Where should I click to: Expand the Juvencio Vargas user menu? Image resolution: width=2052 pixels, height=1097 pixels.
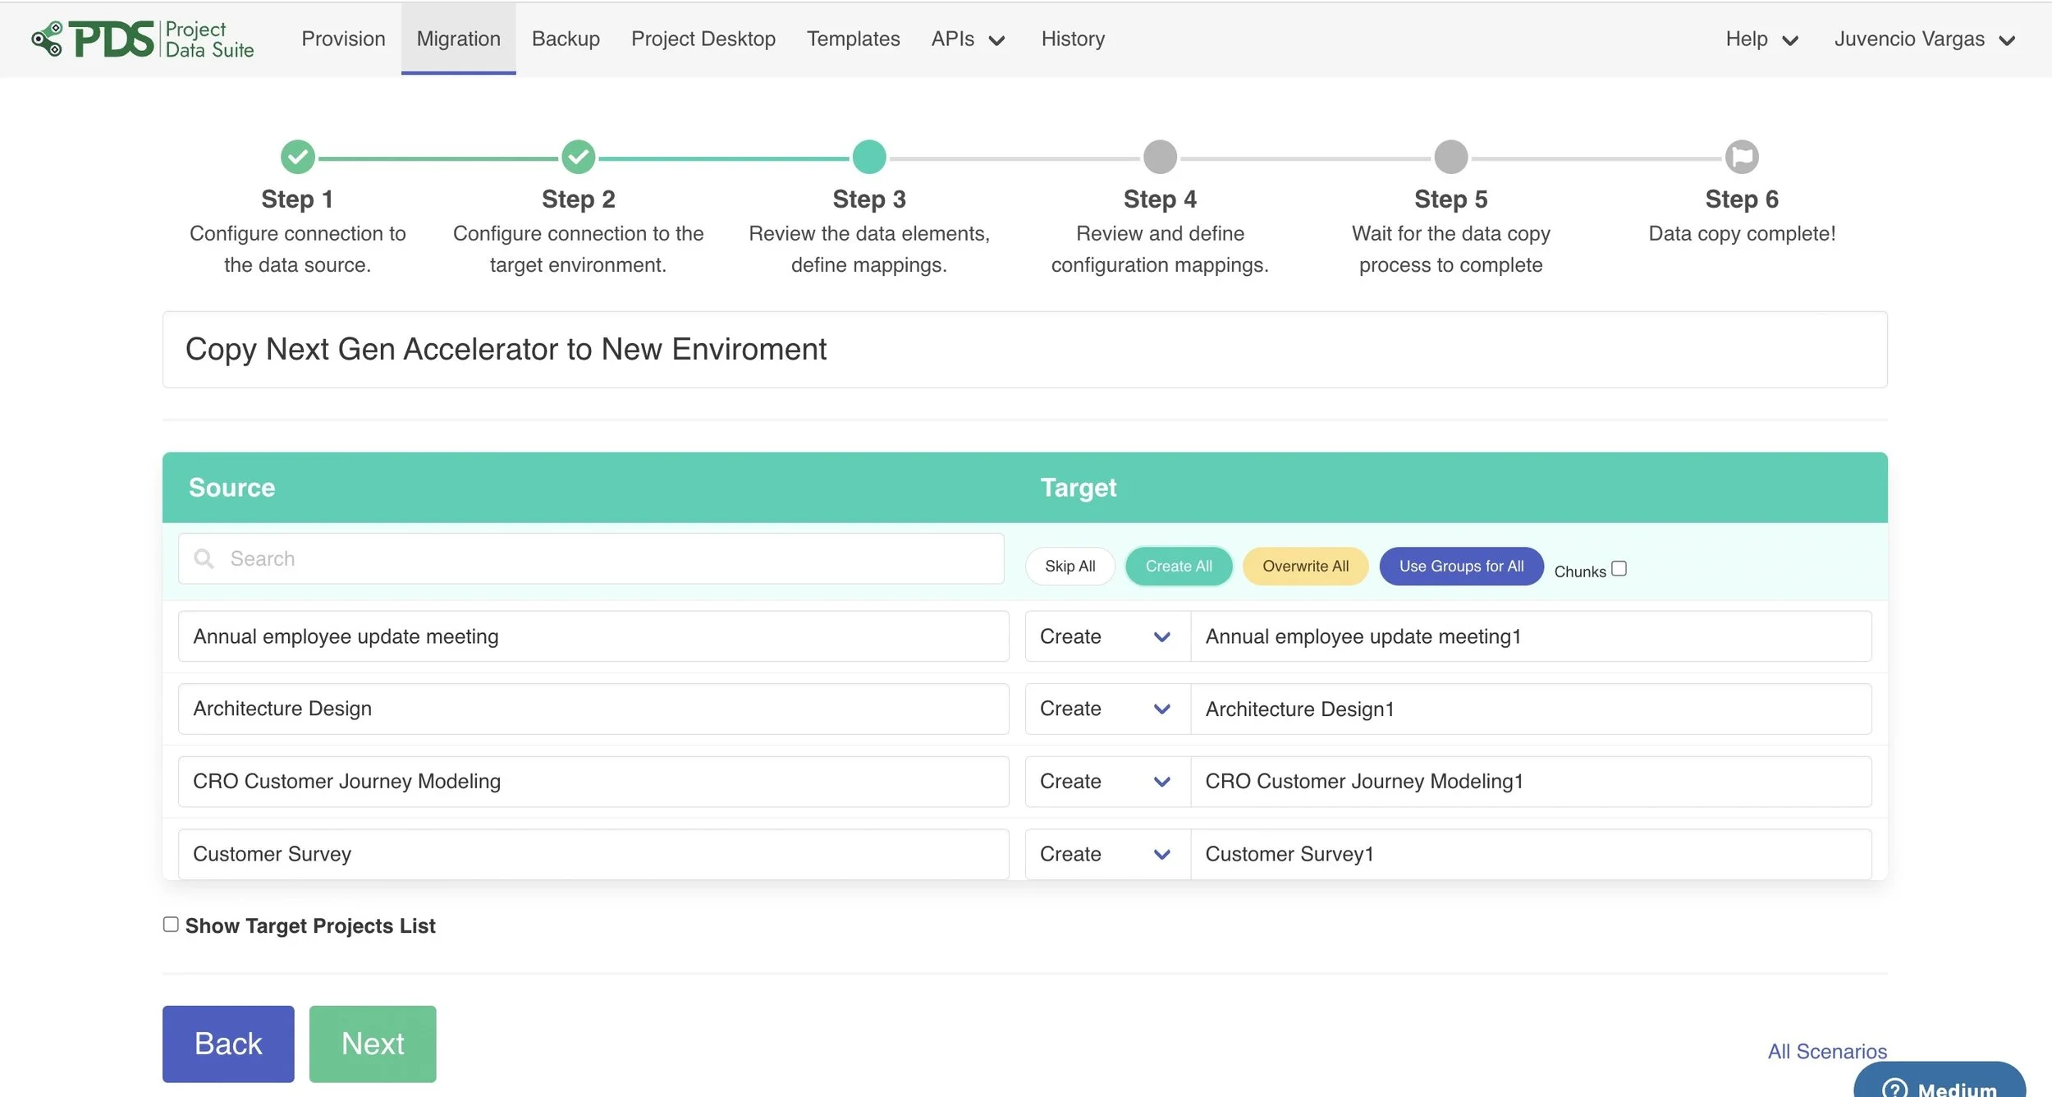pyautogui.click(x=1923, y=39)
